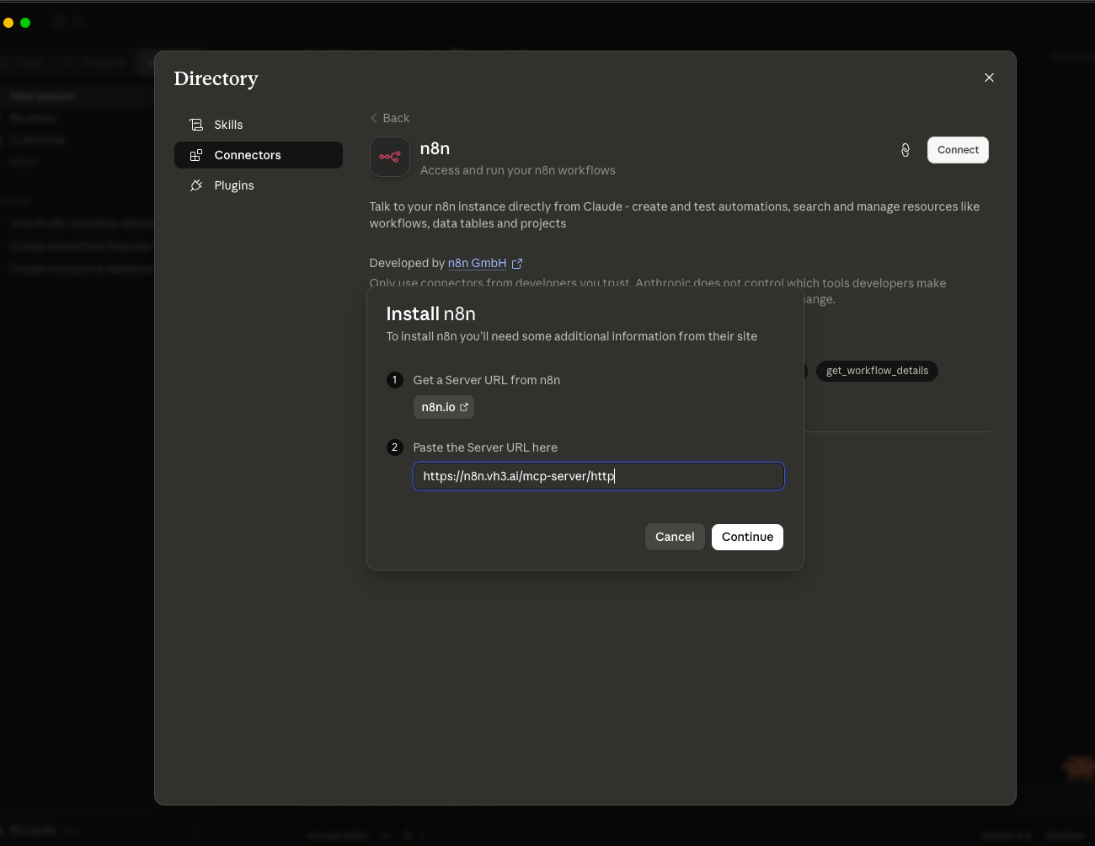Viewport: 1095px width, 846px height.
Task: Click the n8n connector logo
Action: point(390,157)
